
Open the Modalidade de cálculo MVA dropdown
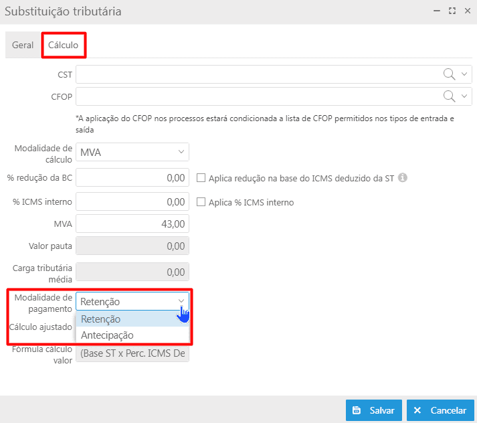(x=132, y=152)
